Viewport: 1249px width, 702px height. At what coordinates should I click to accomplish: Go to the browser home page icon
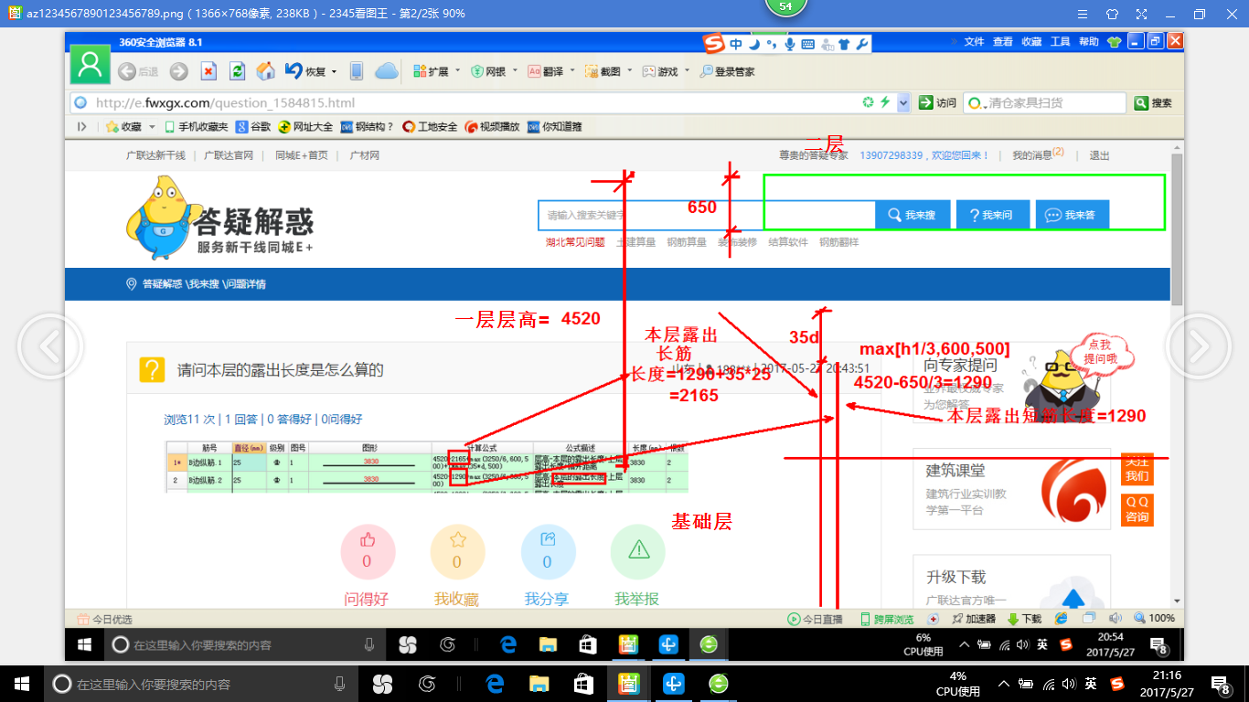pos(266,71)
